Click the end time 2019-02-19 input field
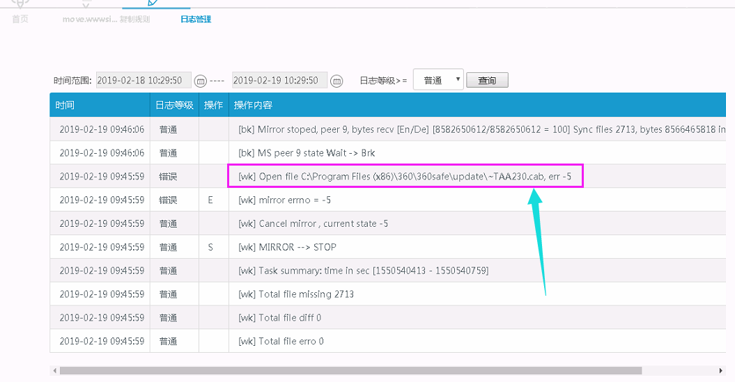The image size is (735, 382). pos(279,81)
